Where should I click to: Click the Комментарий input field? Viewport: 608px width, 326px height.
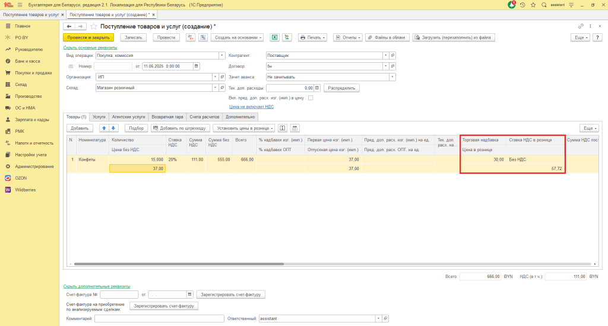(159, 319)
